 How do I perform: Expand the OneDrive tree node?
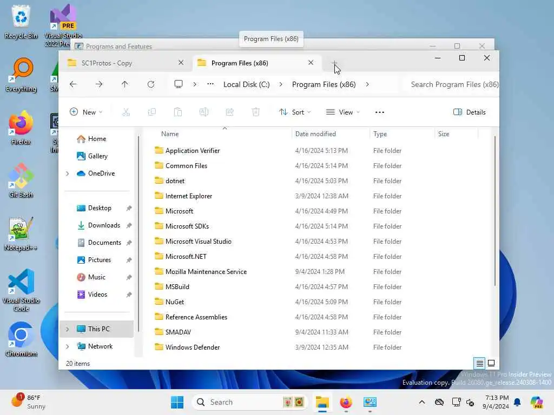pos(68,173)
